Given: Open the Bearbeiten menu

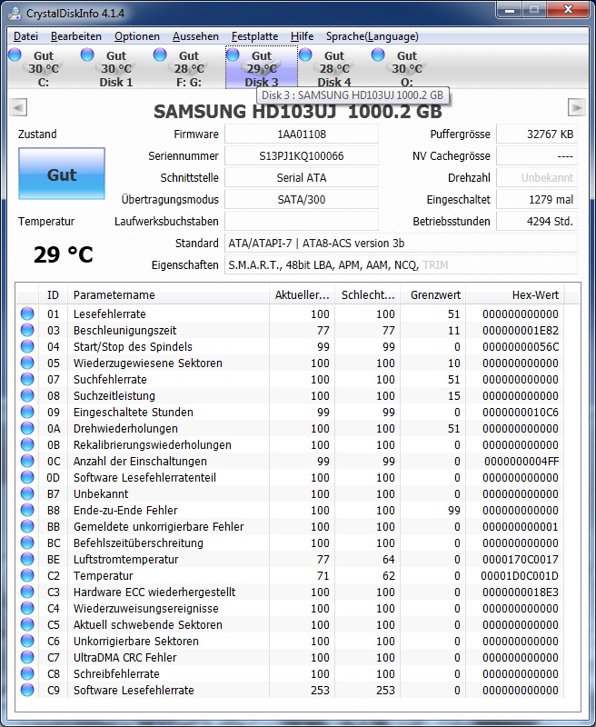Looking at the screenshot, I should (76, 36).
